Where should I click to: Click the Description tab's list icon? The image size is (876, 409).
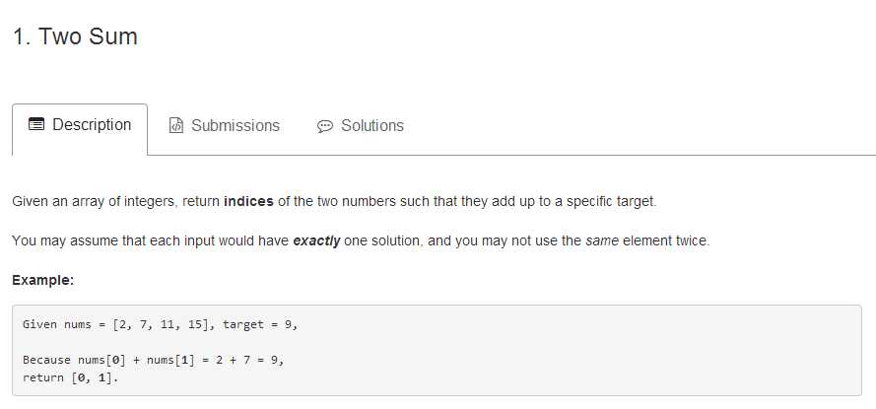coord(36,125)
